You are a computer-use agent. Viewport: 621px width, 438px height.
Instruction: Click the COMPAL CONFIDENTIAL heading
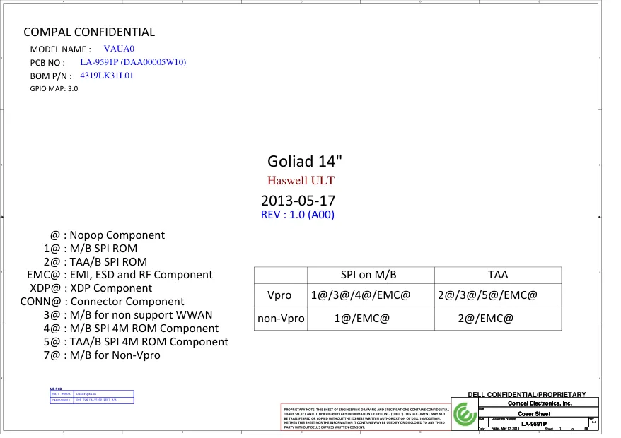[89, 32]
